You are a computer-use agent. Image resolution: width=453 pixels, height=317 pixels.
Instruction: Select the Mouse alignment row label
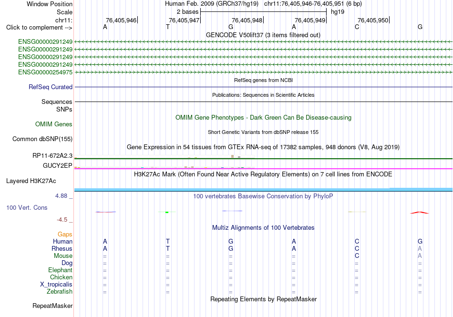[63, 256]
